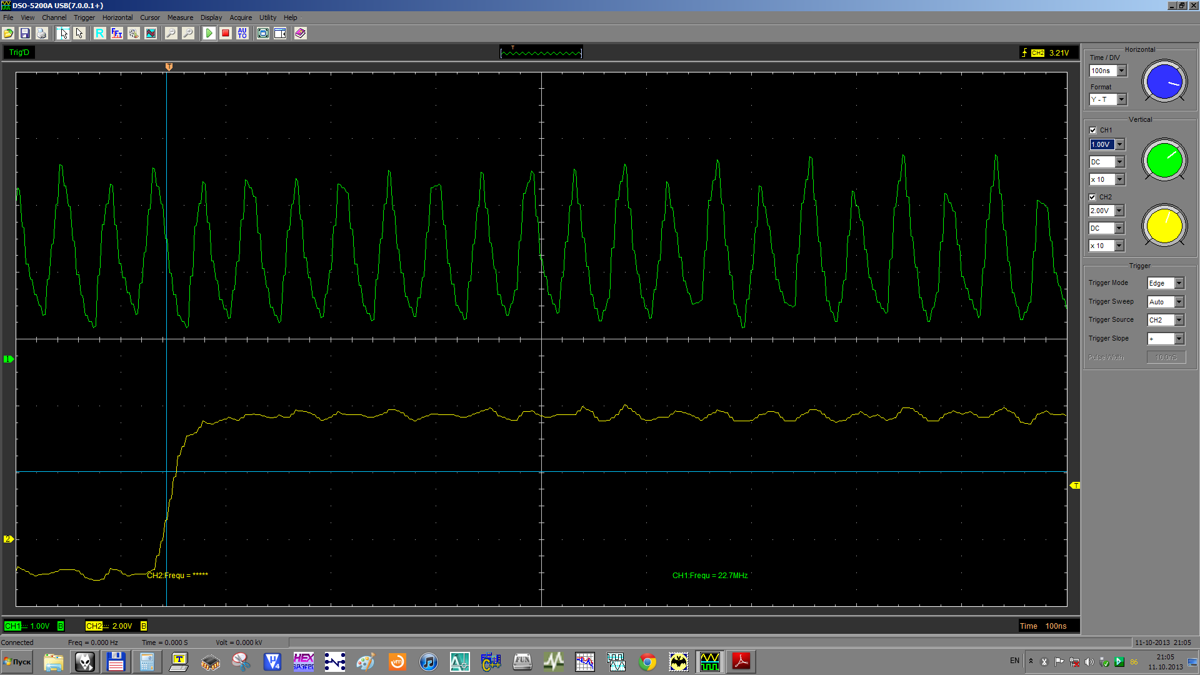This screenshot has width=1200, height=675.
Task: Open the Trigger Source CH2 dropdown
Action: click(1179, 320)
